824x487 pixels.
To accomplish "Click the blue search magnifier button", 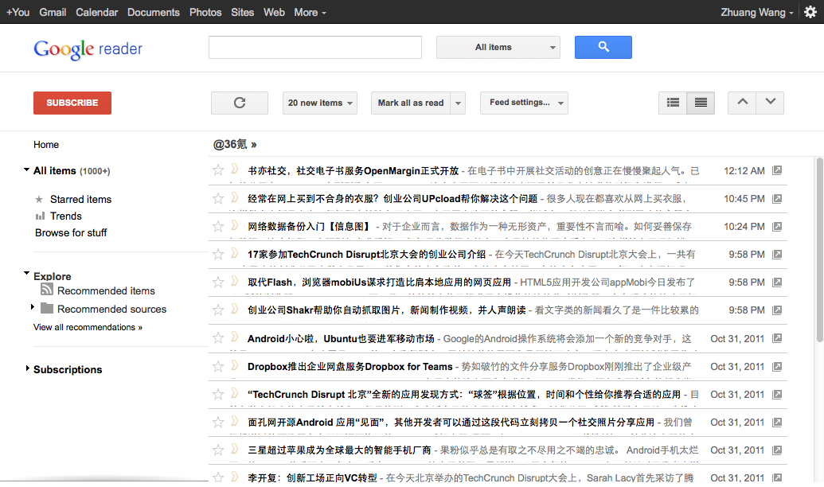I will [603, 47].
